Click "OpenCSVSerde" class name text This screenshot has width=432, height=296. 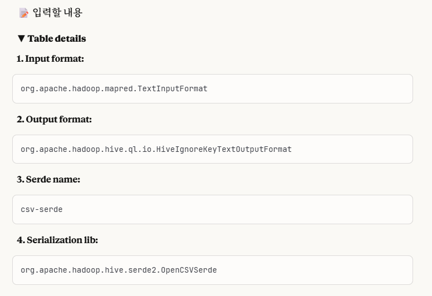[189, 270]
